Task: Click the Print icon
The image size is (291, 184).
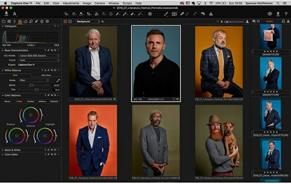Action: click(x=270, y=14)
